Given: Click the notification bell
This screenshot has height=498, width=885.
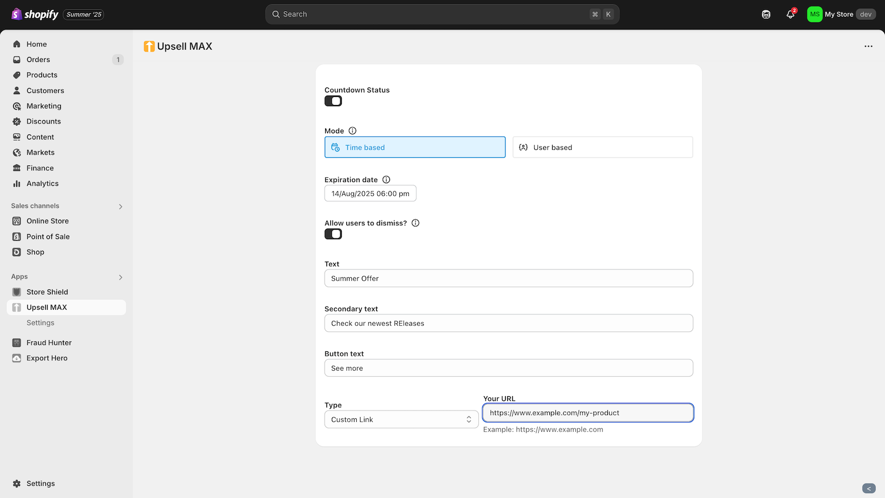Looking at the screenshot, I should pos(790,15).
